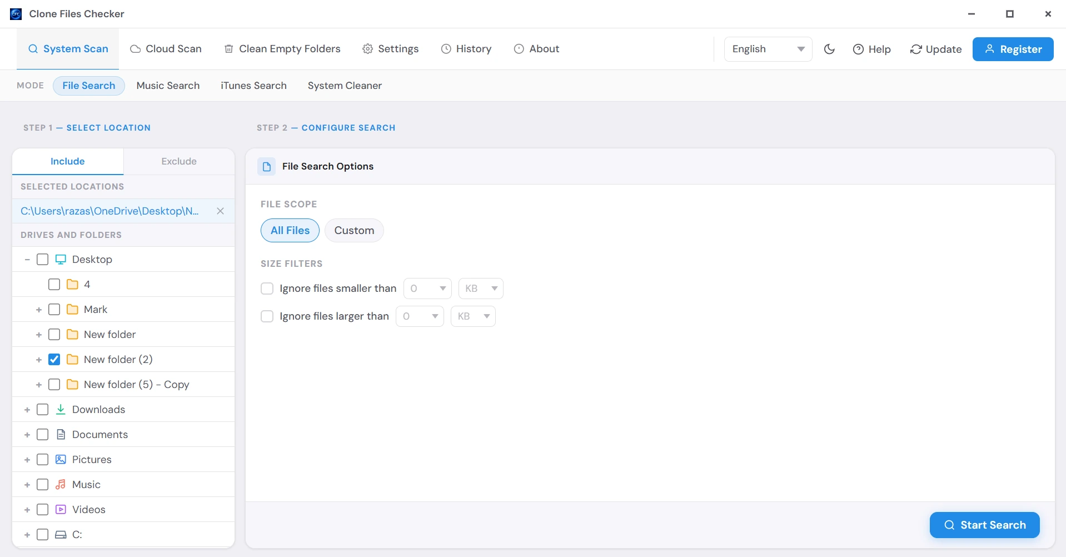Screen dimensions: 1066x557
Task: Select Music Search mode
Action: pyautogui.click(x=168, y=86)
